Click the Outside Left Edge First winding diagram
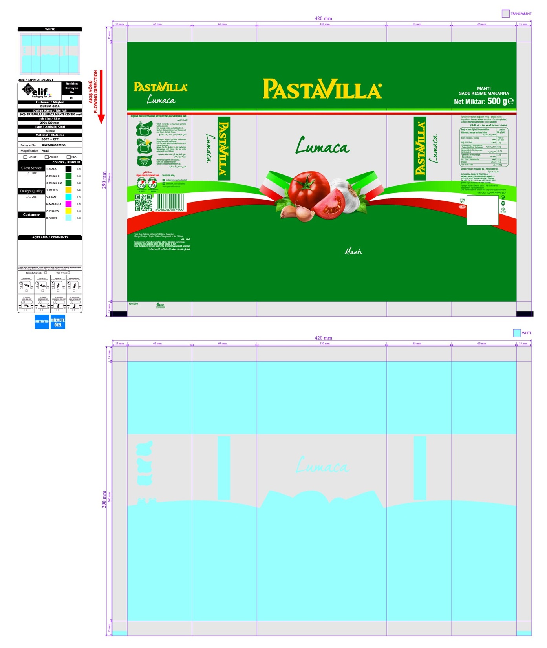The height and width of the screenshot is (648, 547). point(74,285)
